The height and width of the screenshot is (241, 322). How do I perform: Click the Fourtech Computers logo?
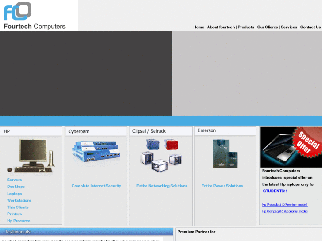tap(35, 16)
